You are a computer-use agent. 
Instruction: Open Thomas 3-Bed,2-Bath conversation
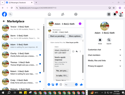tap(21, 64)
